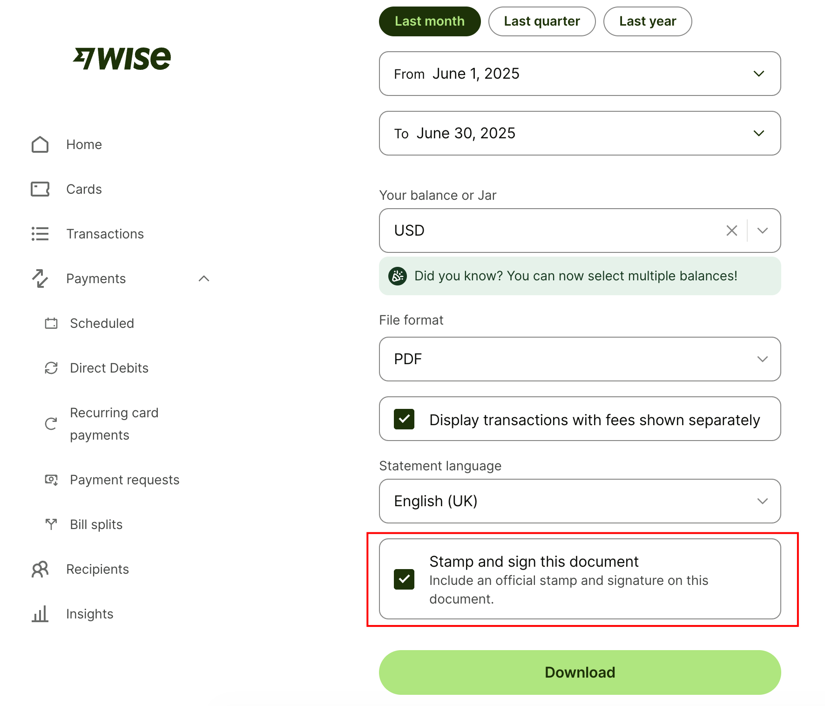Screen dimensions: 825x706
Task: Collapse the Payments menu chevron
Action: [204, 278]
